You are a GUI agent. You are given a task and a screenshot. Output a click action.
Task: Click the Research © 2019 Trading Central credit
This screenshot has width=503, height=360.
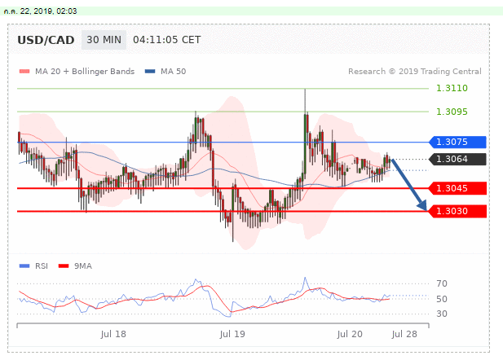click(x=415, y=71)
